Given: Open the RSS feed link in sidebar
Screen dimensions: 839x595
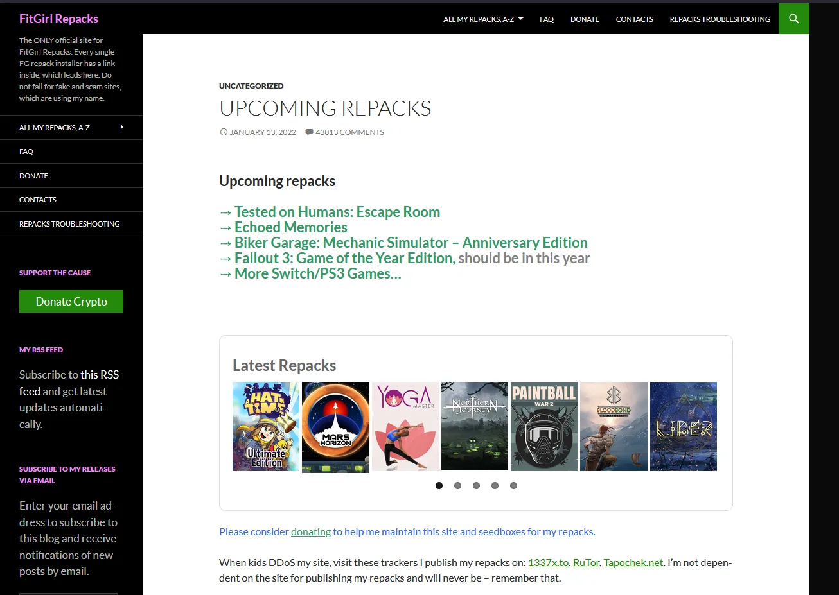Looking at the screenshot, I should point(100,375).
